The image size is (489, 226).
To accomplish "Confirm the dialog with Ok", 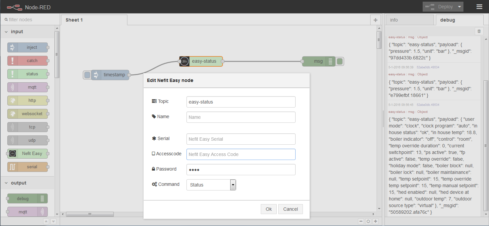I will coord(269,209).
